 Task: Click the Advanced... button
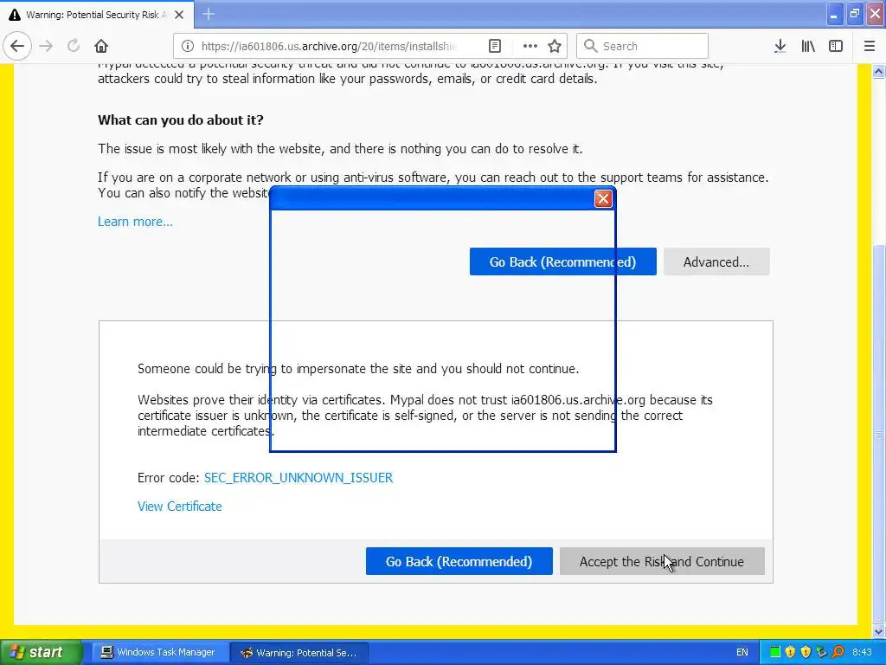(716, 261)
